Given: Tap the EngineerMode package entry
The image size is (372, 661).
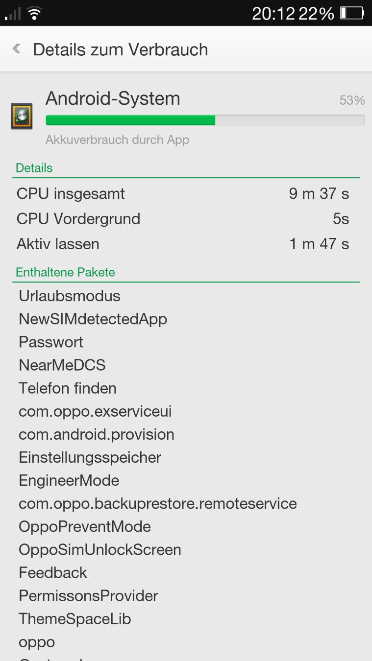Looking at the screenshot, I should (69, 480).
